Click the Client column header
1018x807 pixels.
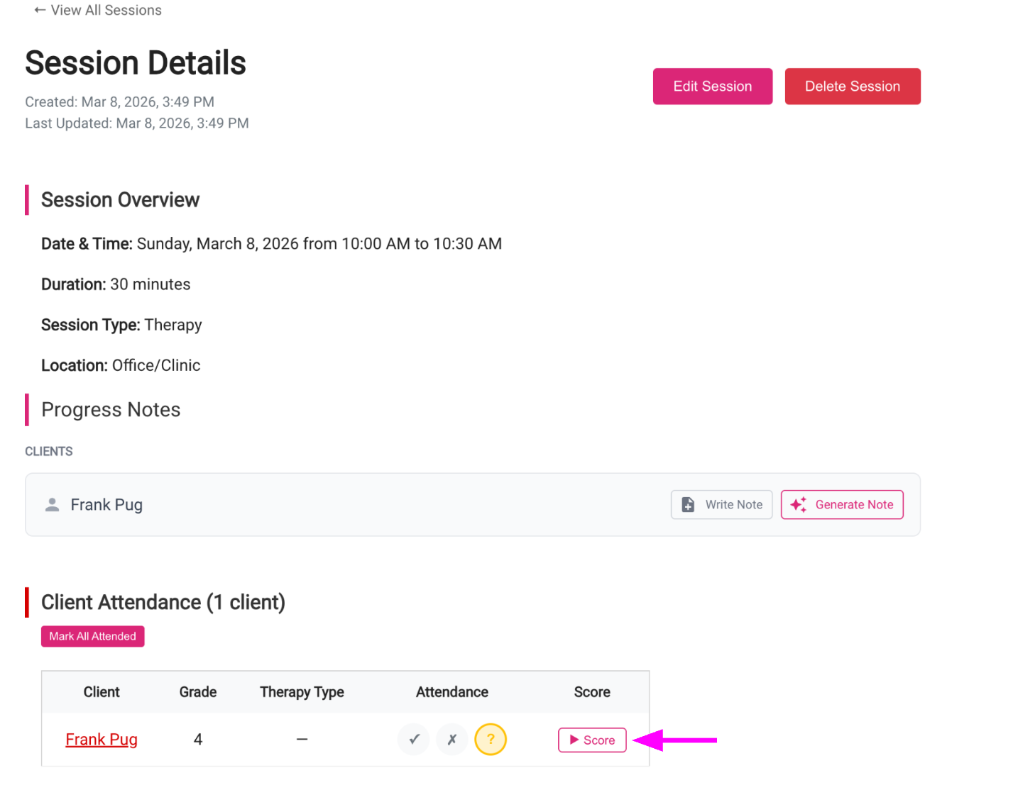[102, 691]
